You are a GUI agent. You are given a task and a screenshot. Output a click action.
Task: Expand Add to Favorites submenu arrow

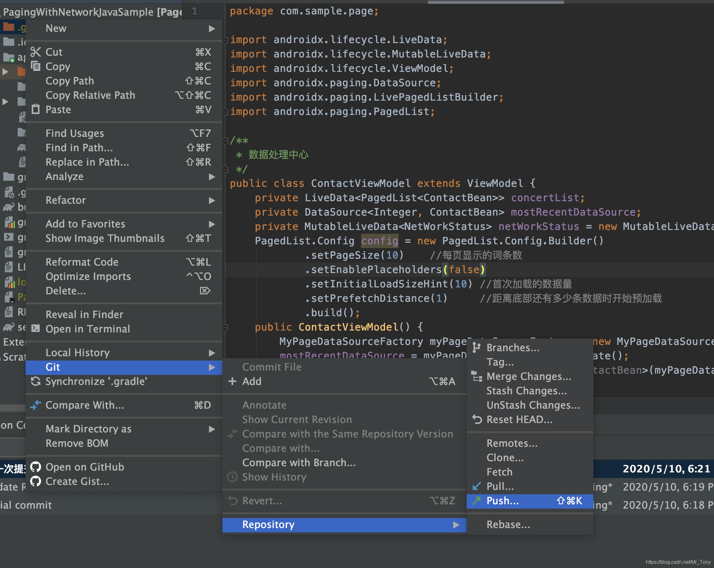212,224
